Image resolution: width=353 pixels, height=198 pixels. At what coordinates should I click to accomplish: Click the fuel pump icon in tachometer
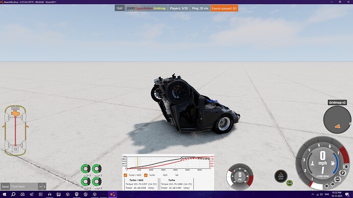click(x=333, y=163)
